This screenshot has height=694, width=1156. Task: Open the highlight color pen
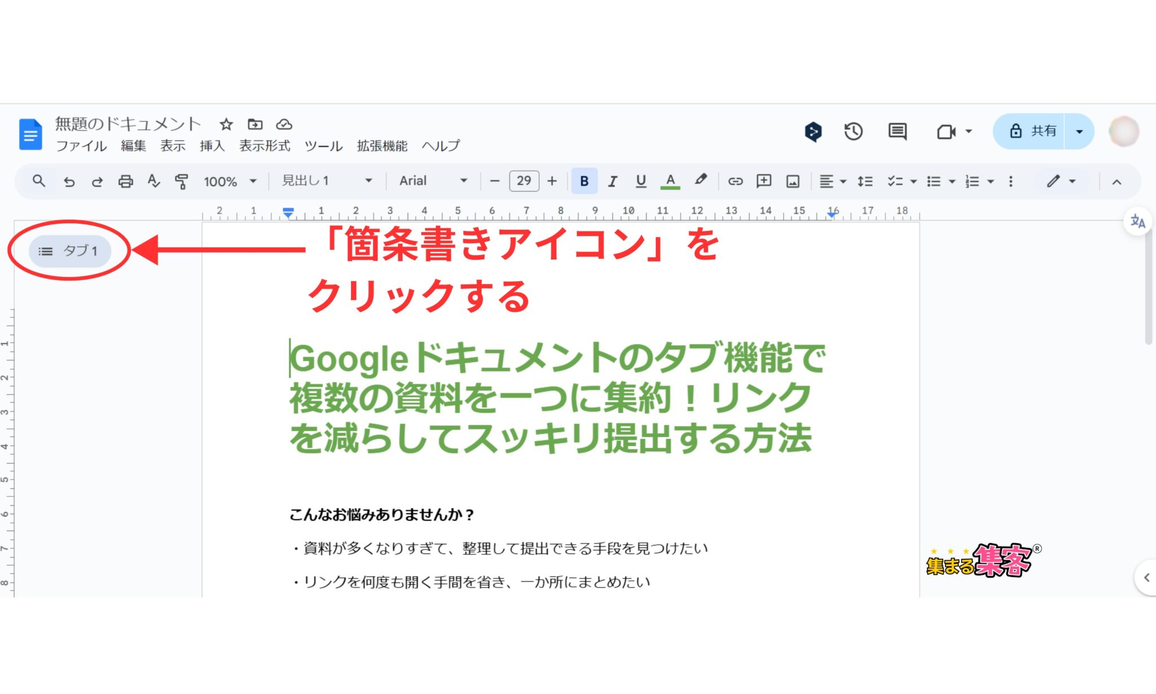[700, 181]
